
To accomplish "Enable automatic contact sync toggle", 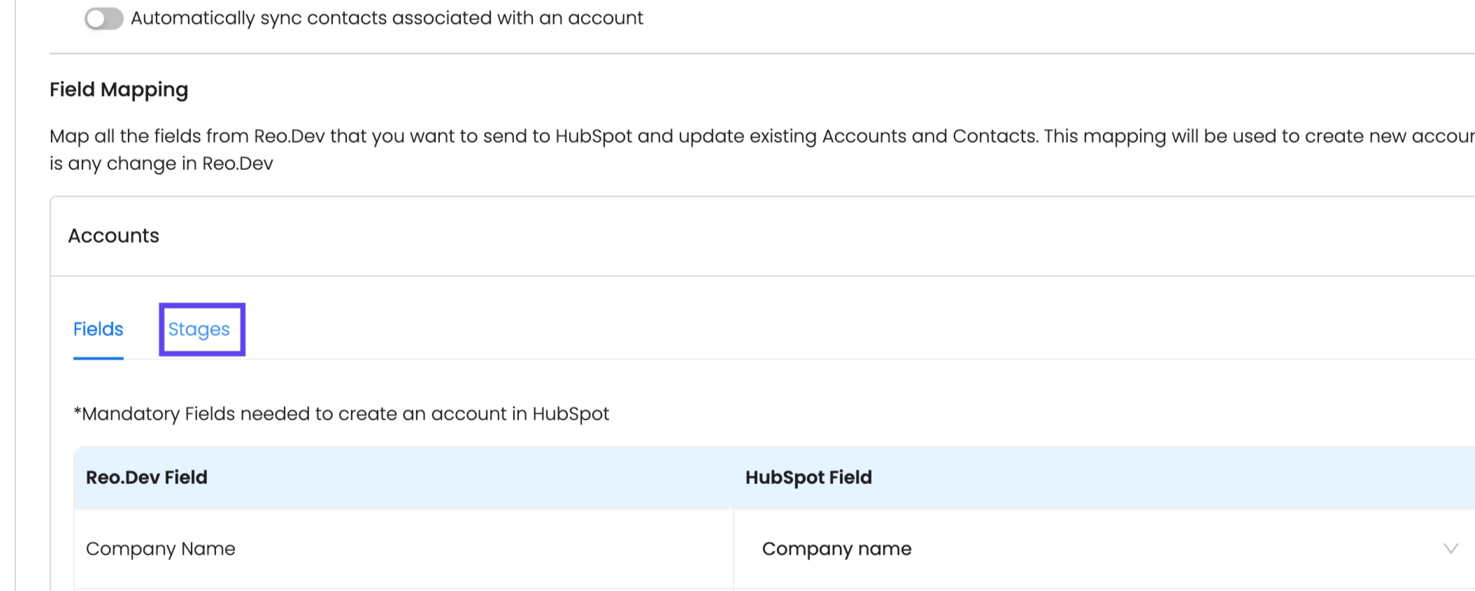I will (x=104, y=18).
